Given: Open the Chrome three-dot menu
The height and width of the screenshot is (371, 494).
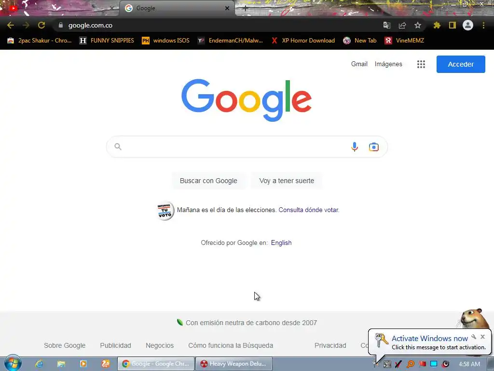Looking at the screenshot, I should pos(483,25).
